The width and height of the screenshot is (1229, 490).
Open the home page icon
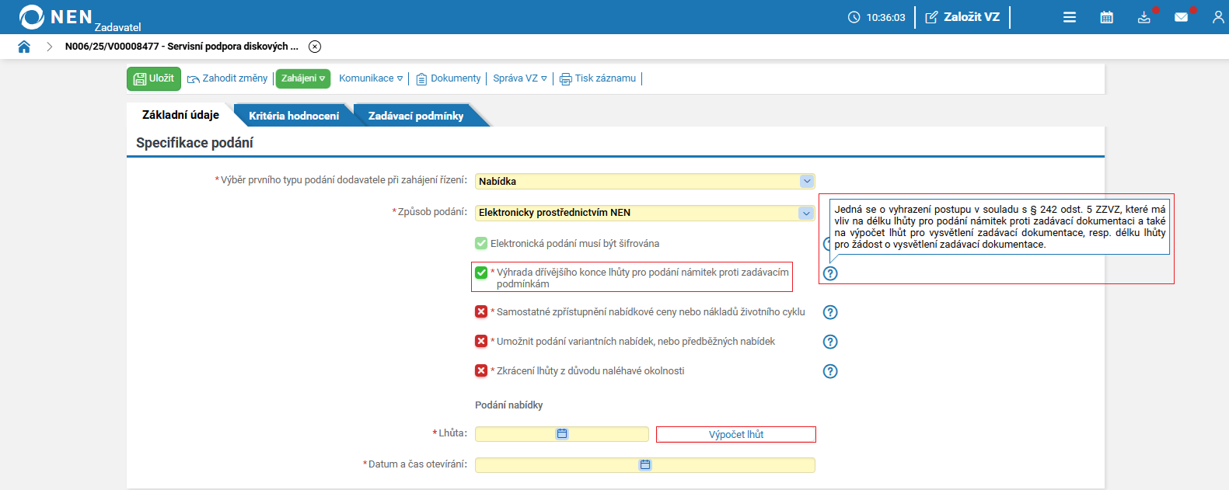[24, 47]
